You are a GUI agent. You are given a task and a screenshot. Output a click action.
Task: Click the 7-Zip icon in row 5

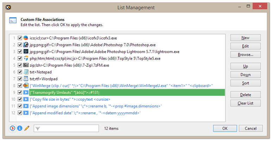[x=26, y=65]
